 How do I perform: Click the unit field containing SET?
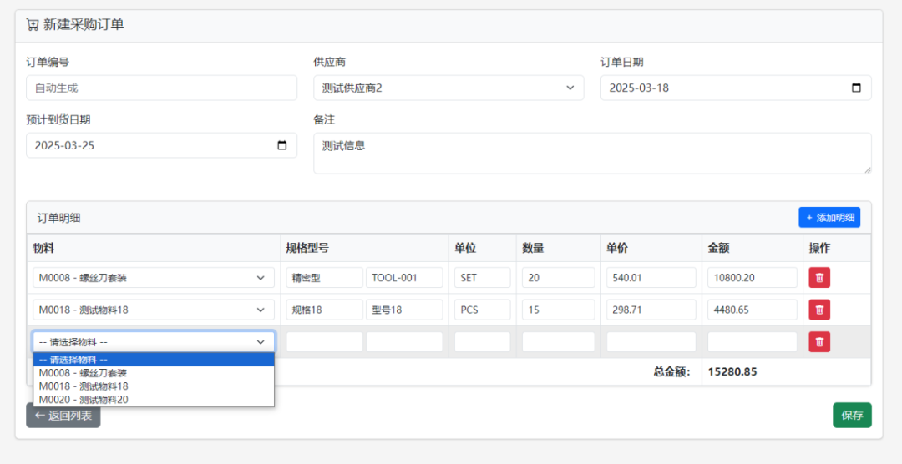[482, 278]
